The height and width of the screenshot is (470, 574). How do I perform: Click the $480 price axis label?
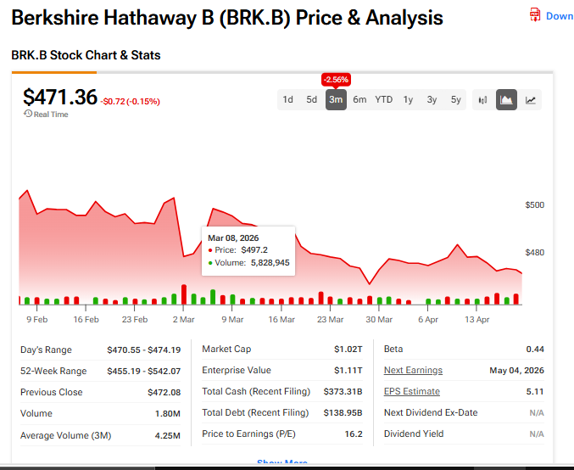pyautogui.click(x=534, y=253)
